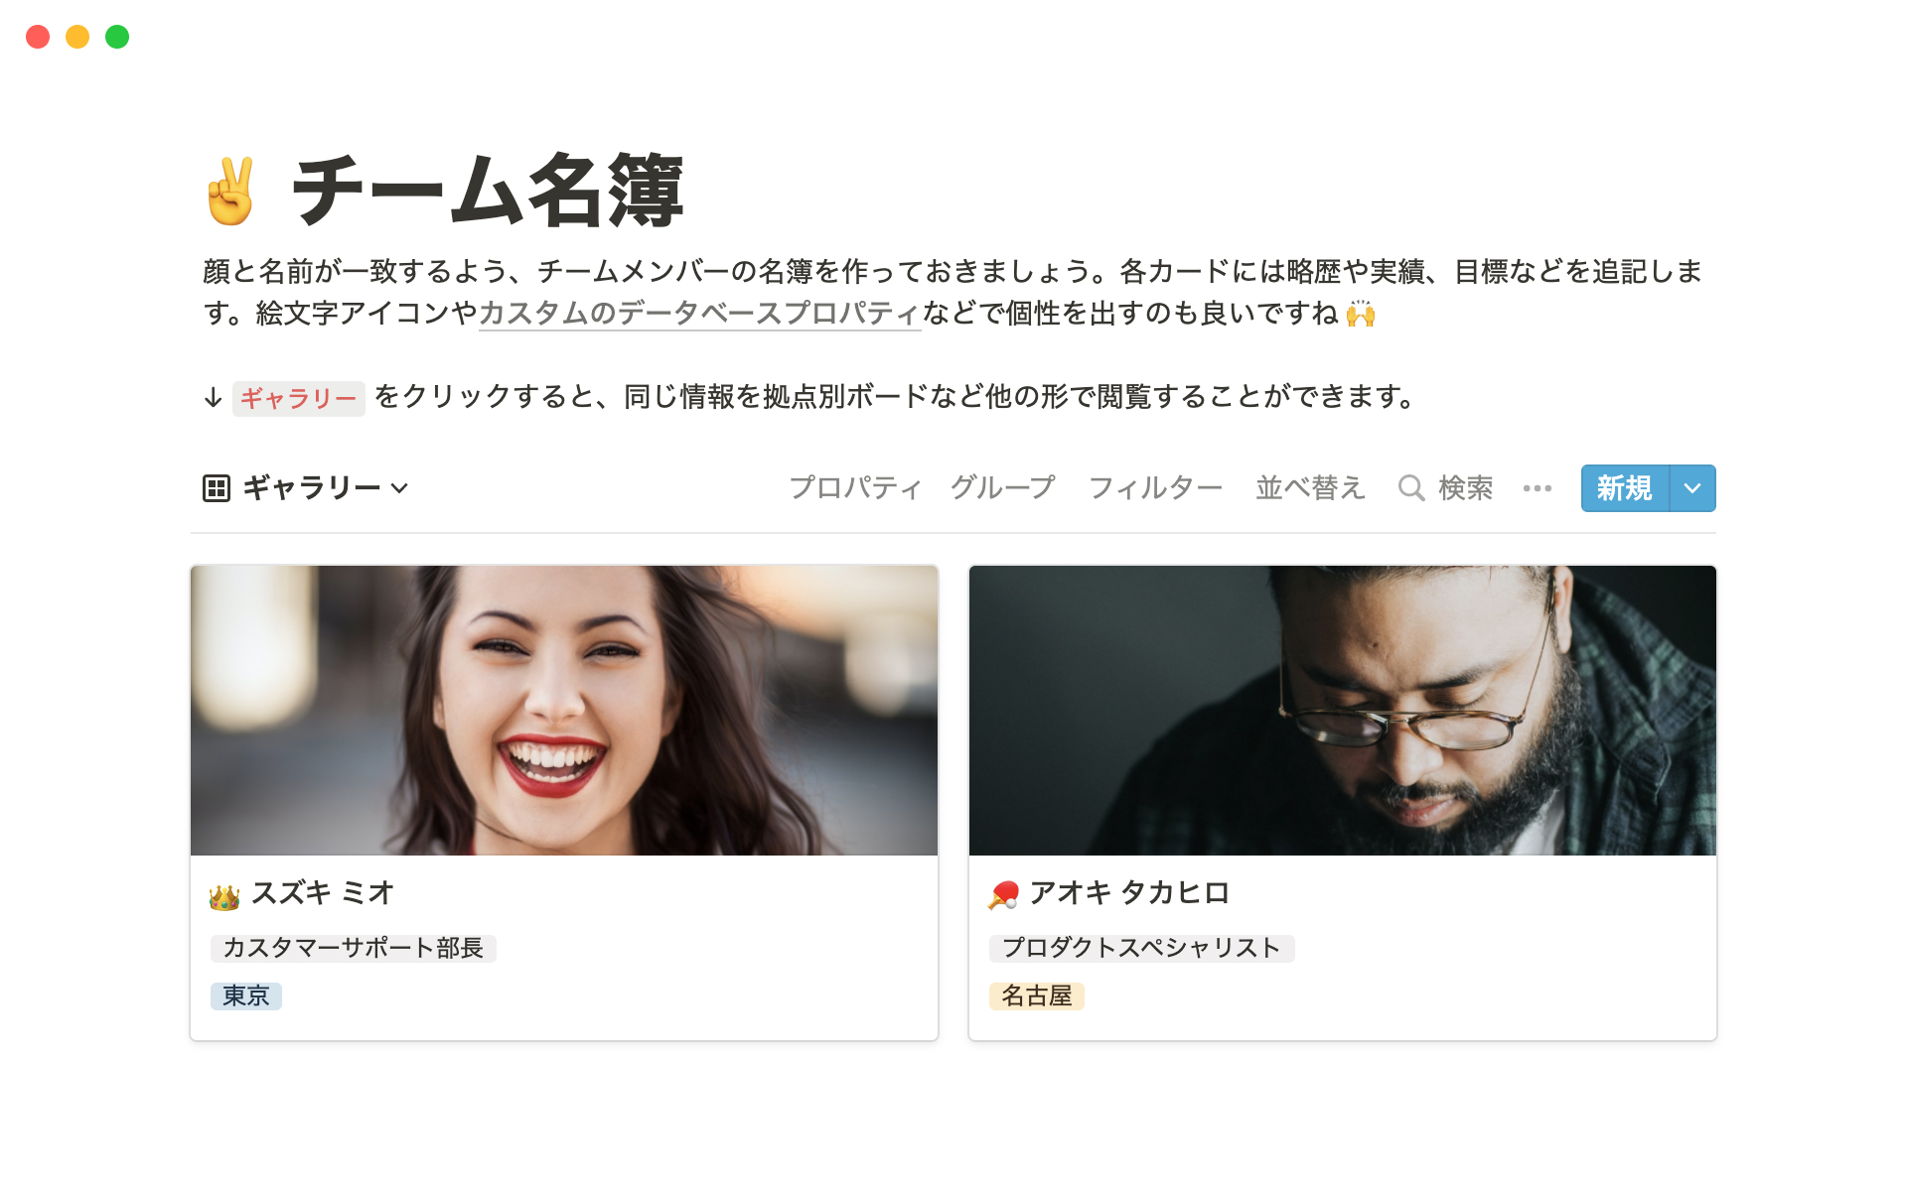
Task: Open the smiling woman's card photo
Action: pos(564,711)
